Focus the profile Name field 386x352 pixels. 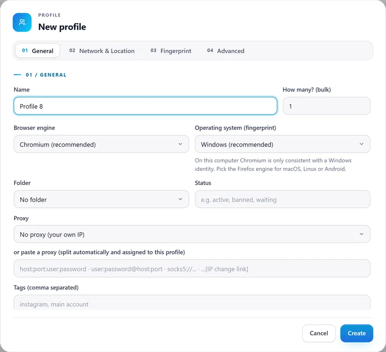point(145,106)
